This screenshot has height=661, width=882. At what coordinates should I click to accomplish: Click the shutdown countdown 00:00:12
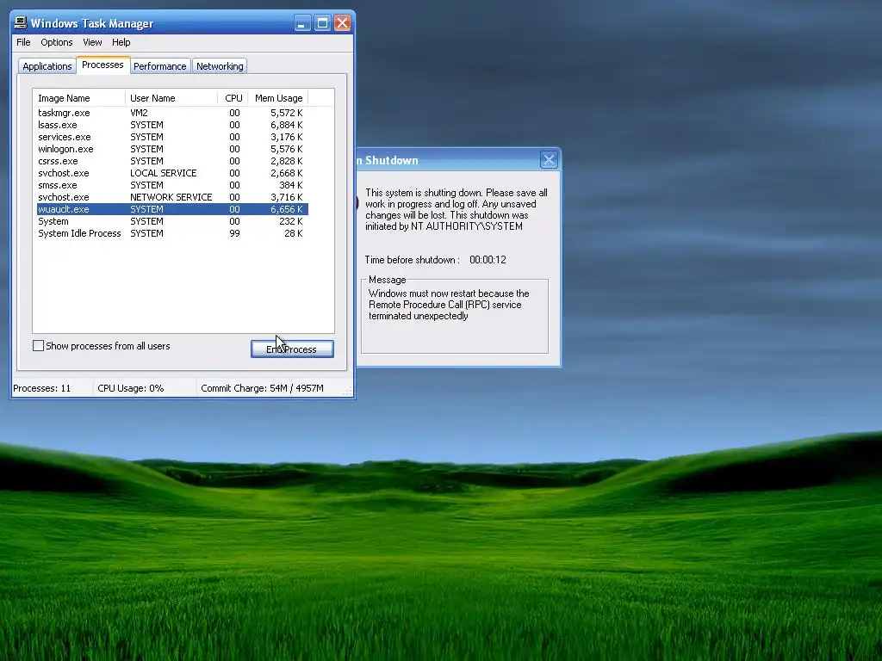pos(488,260)
